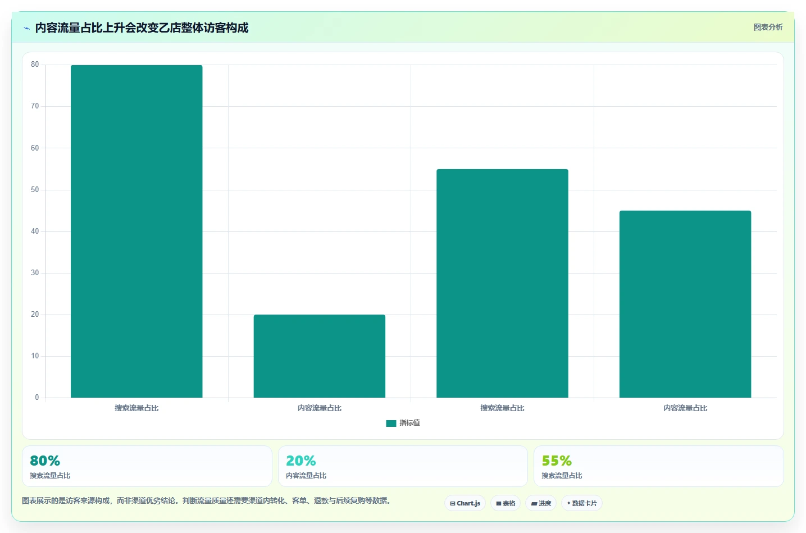This screenshot has height=533, width=806.
Task: Click 搜索流量占比 label in the 80% card
Action: pyautogui.click(x=50, y=476)
